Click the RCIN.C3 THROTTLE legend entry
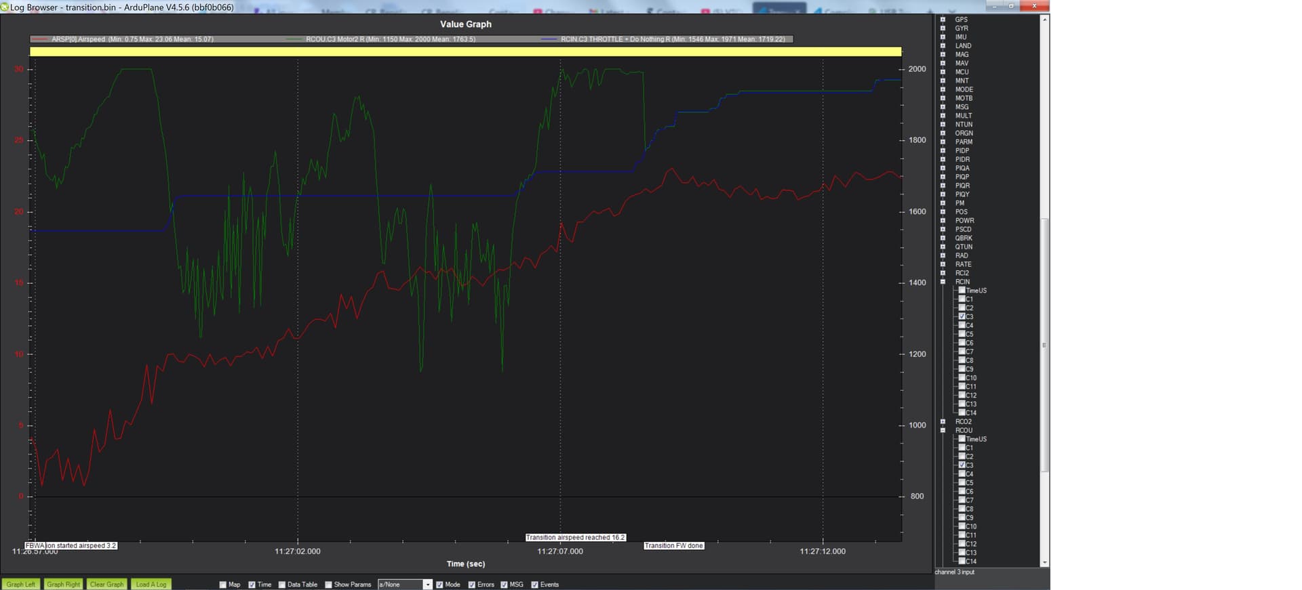 coord(663,39)
